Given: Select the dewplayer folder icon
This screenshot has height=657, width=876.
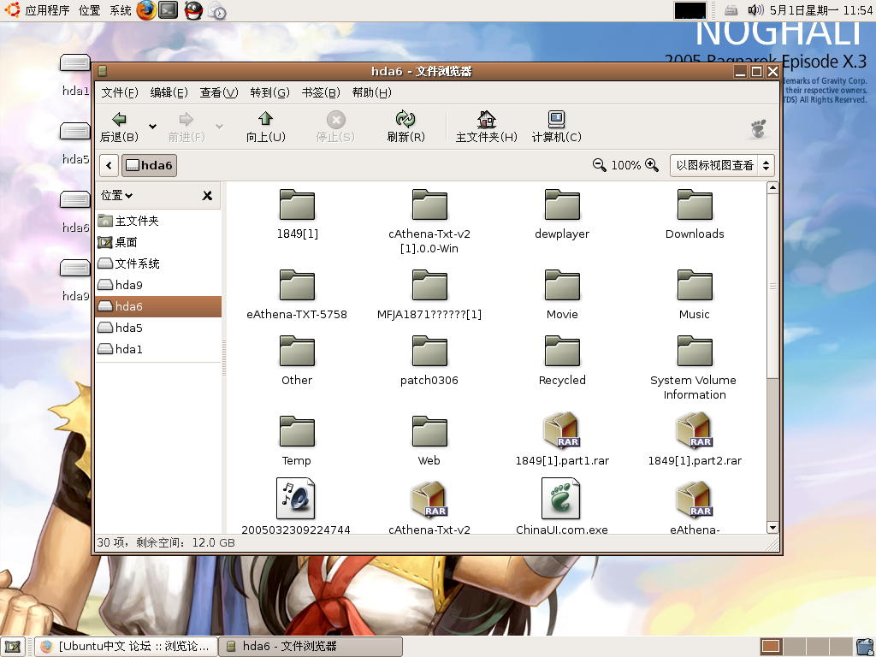Looking at the screenshot, I should click(x=562, y=205).
